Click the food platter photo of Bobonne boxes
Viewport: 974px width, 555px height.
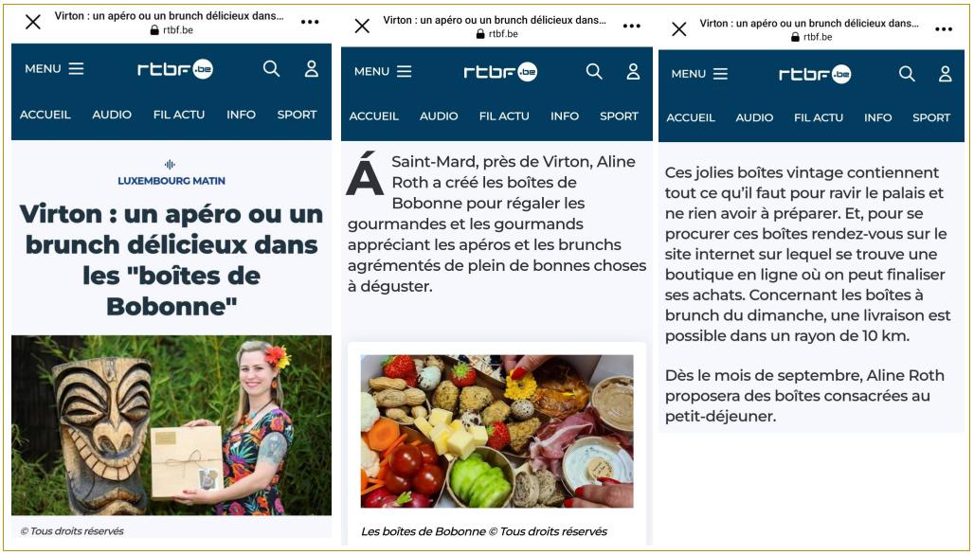[496, 432]
